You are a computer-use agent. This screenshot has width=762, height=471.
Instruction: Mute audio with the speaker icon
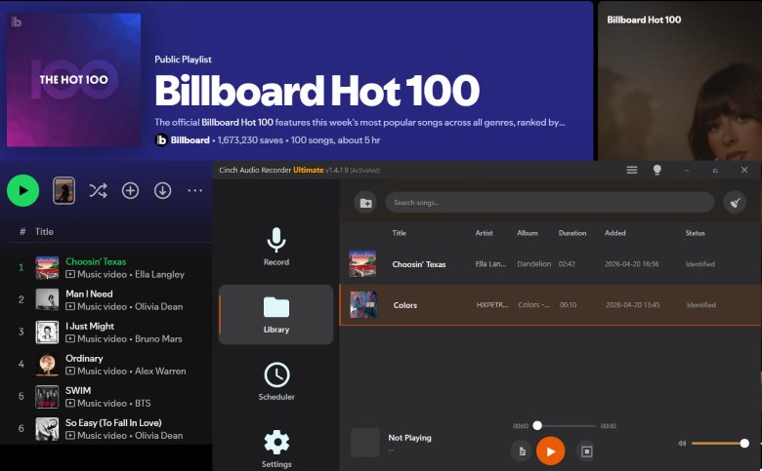tap(682, 444)
